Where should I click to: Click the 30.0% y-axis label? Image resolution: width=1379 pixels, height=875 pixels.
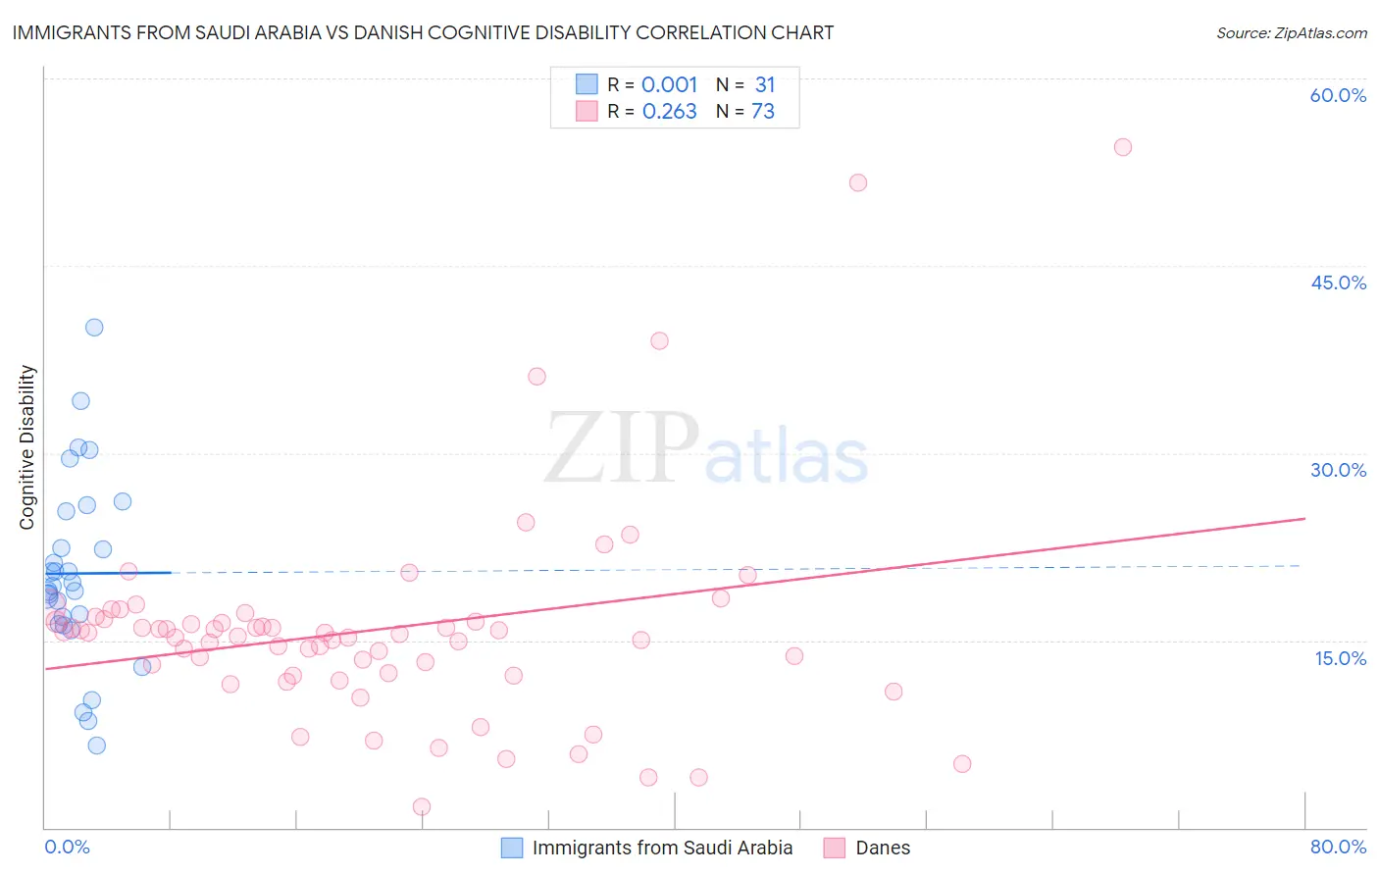(1338, 470)
